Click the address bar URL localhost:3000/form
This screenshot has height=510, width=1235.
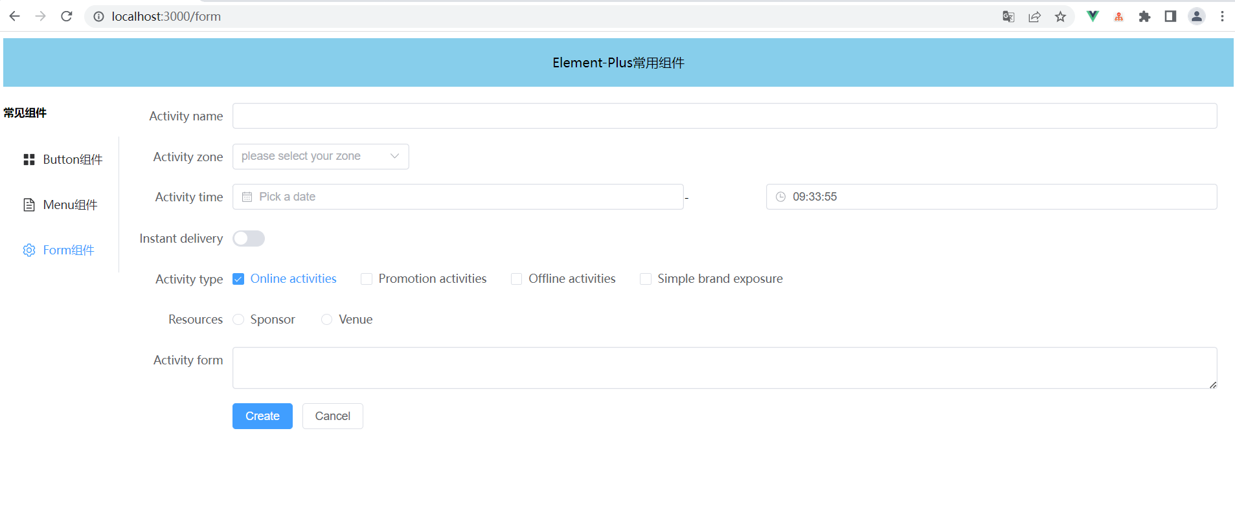[x=166, y=16]
